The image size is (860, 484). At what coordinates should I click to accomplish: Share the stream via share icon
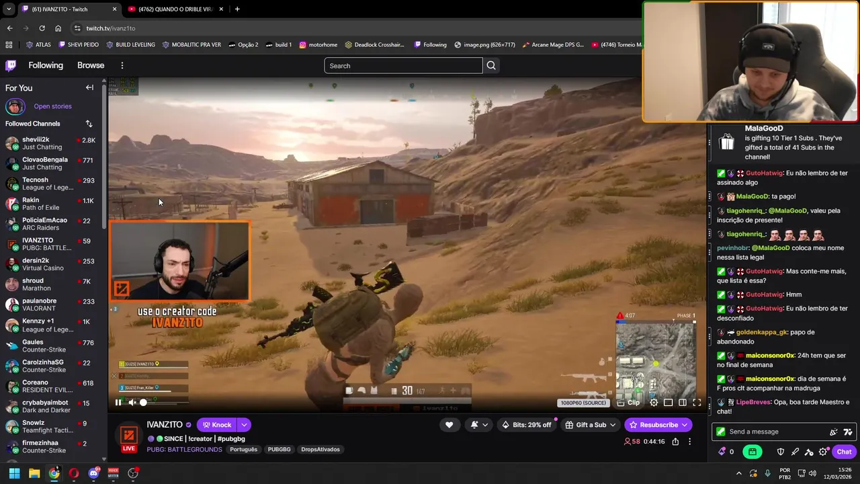675,442
